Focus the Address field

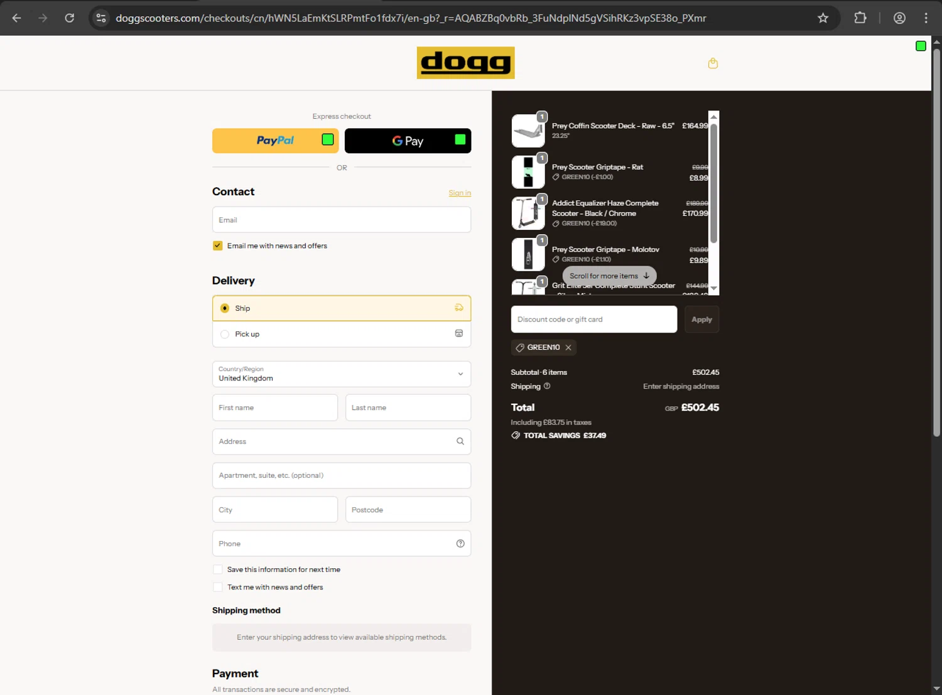pos(342,441)
